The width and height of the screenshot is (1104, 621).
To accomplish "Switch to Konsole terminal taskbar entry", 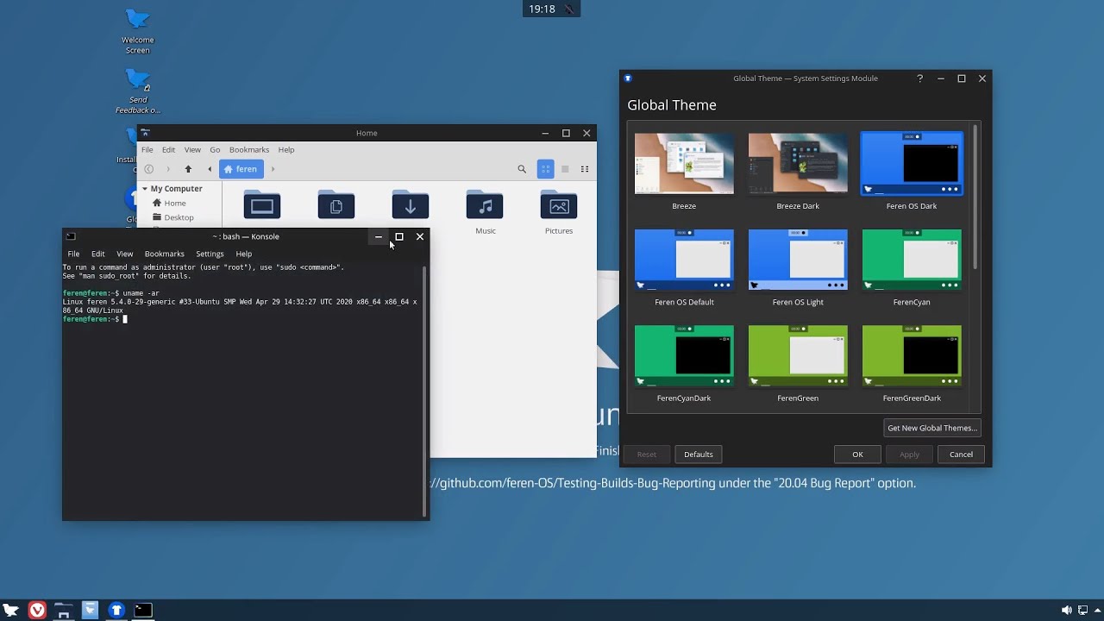I will tap(143, 611).
